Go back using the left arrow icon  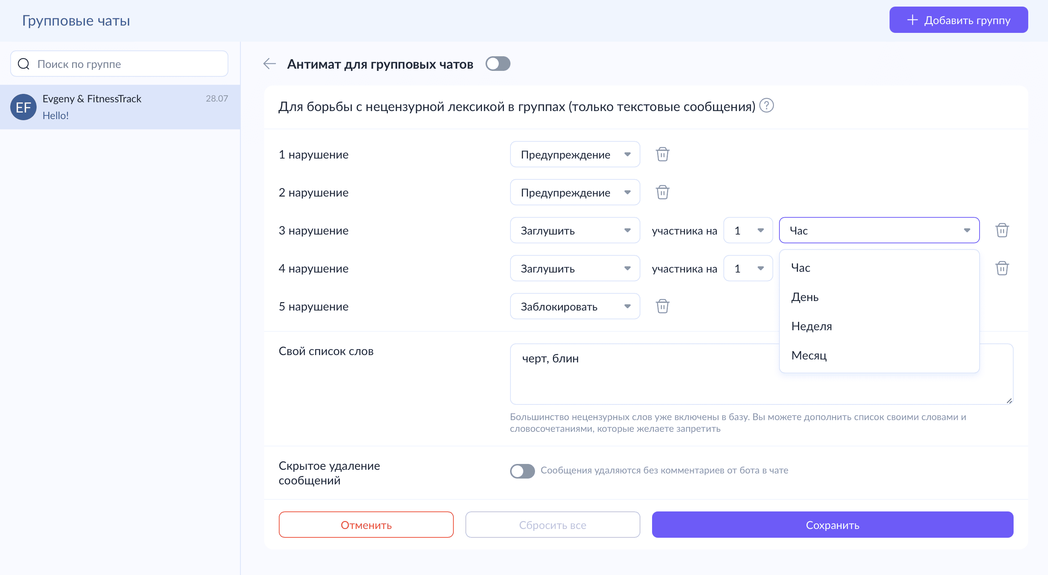(x=269, y=64)
